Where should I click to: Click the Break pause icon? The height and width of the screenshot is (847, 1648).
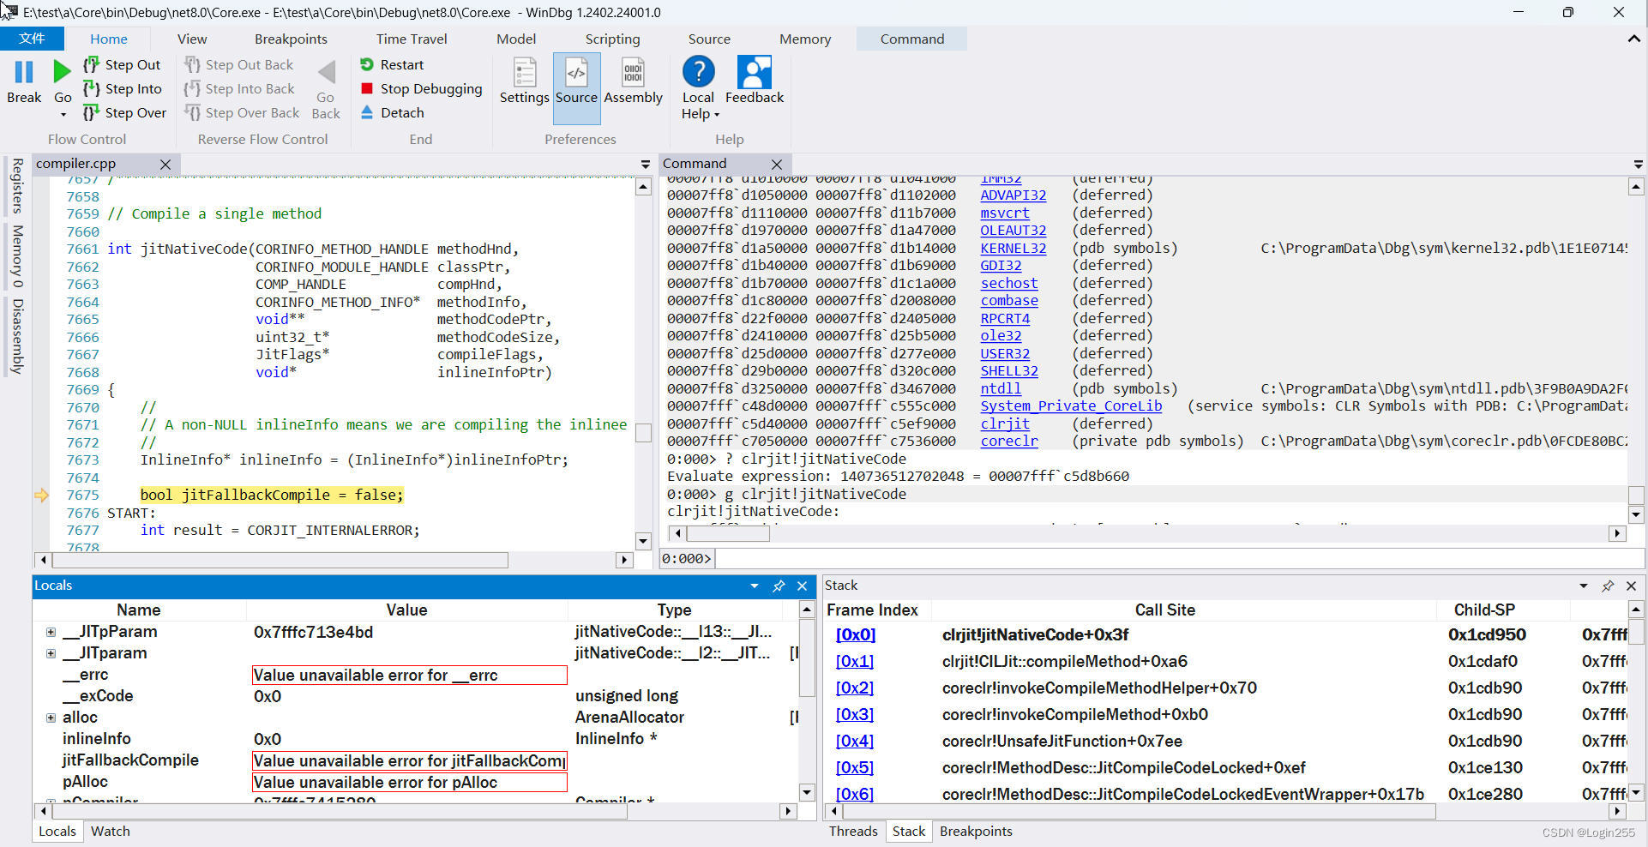pyautogui.click(x=24, y=72)
